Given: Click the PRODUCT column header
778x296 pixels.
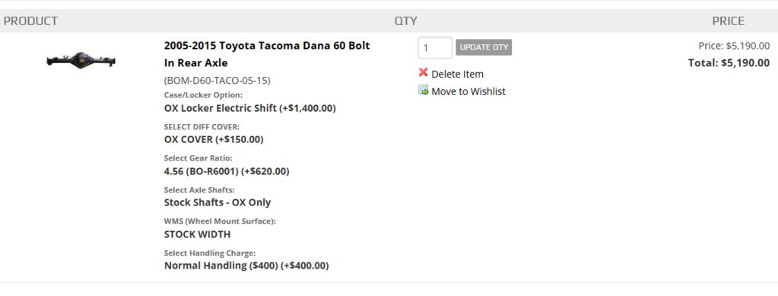Looking at the screenshot, I should (x=30, y=21).
